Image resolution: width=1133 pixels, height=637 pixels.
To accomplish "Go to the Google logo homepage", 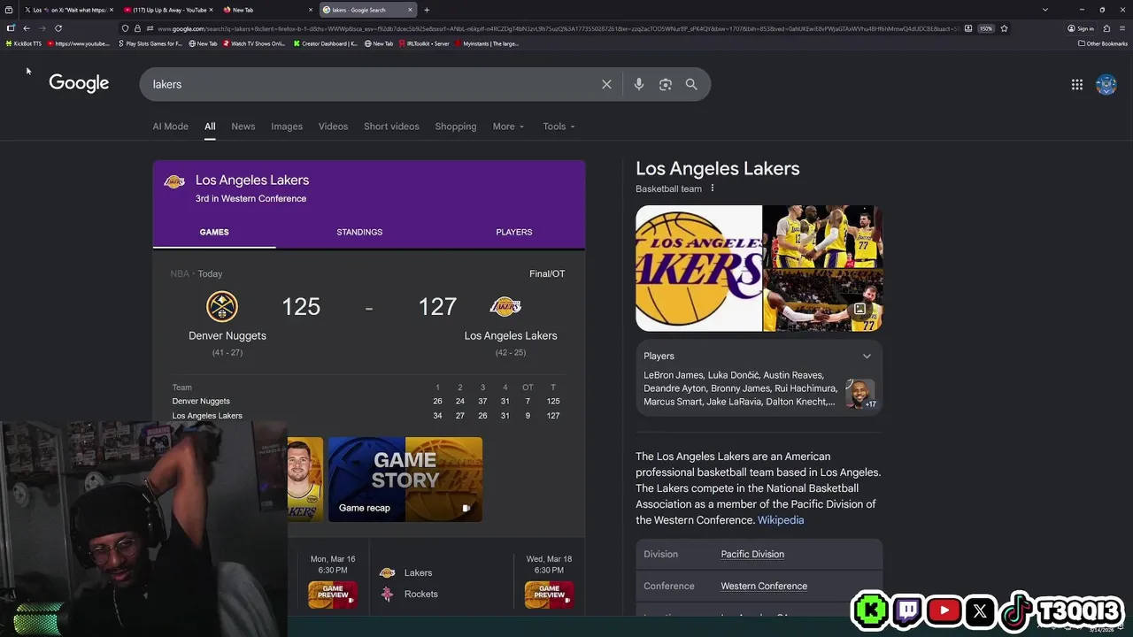I will pyautogui.click(x=79, y=83).
